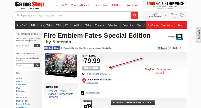
Task: Focus the Find games search field
Action: (x=73, y=15)
